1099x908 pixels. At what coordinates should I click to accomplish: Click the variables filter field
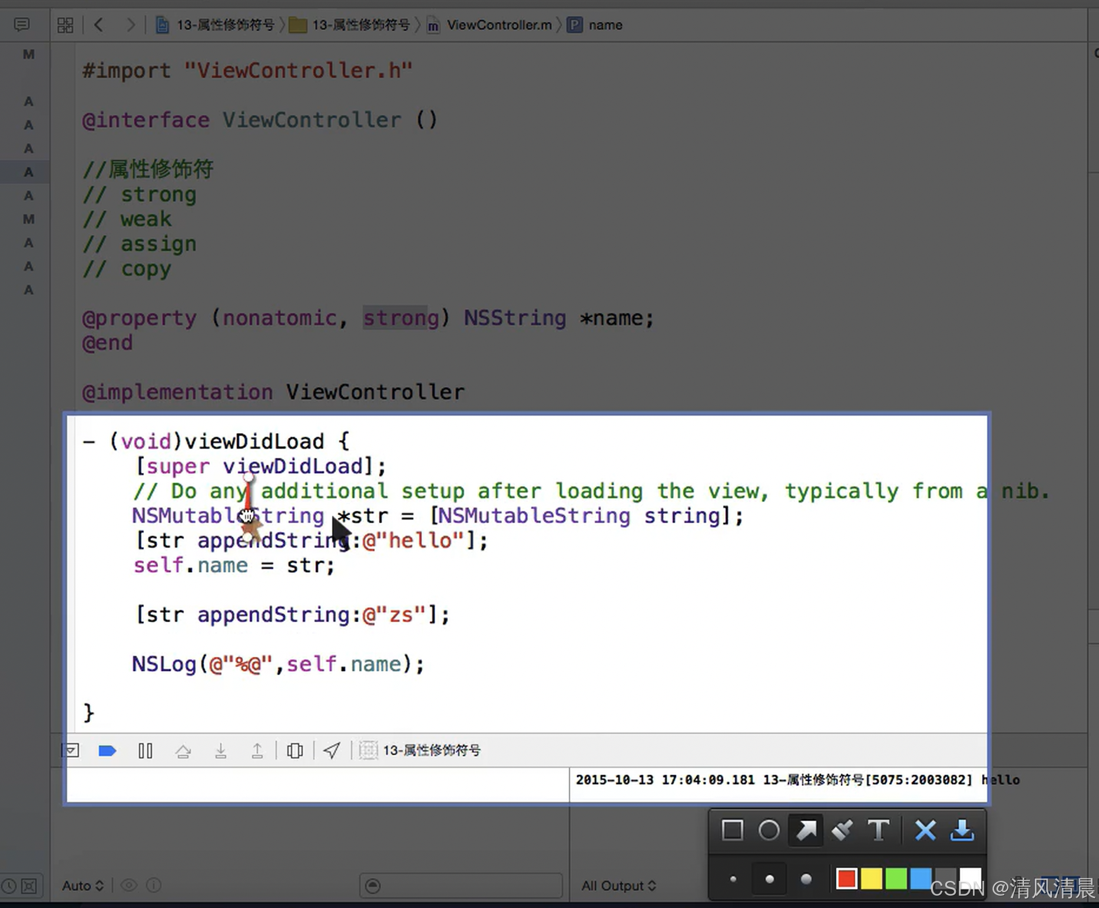(461, 885)
